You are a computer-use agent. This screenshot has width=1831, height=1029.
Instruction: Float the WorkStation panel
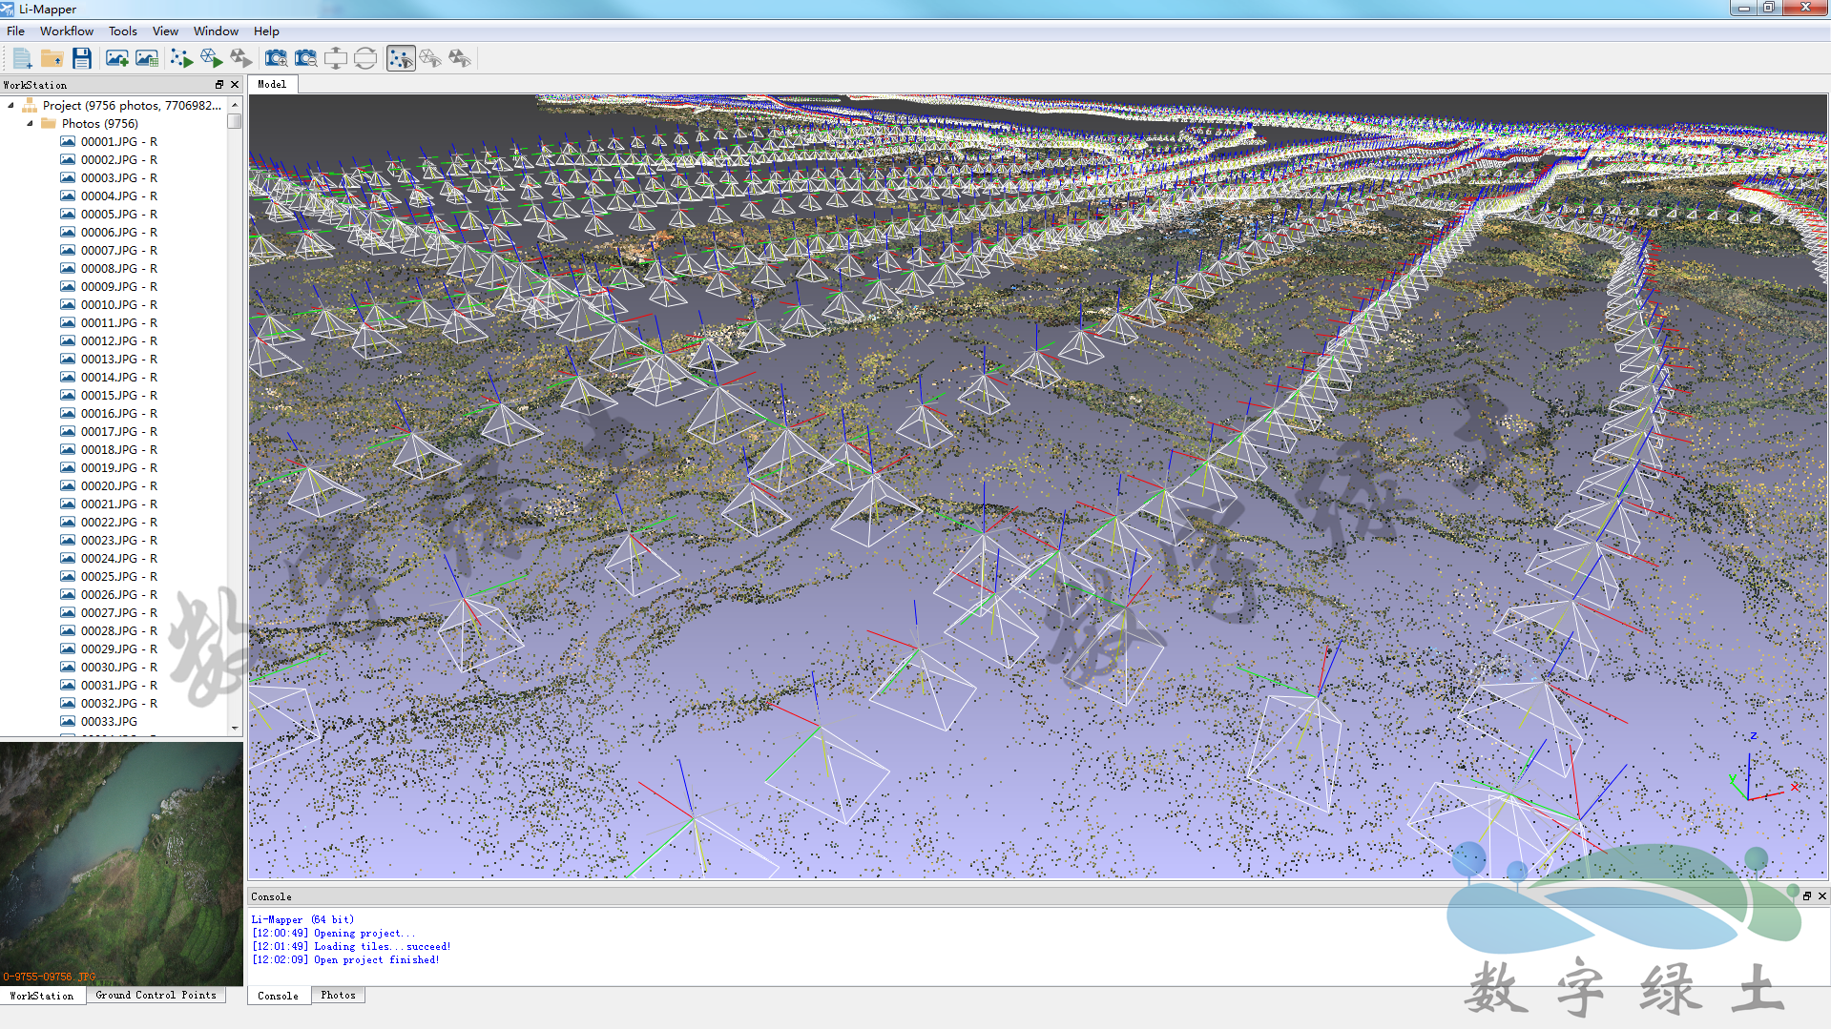pos(218,84)
